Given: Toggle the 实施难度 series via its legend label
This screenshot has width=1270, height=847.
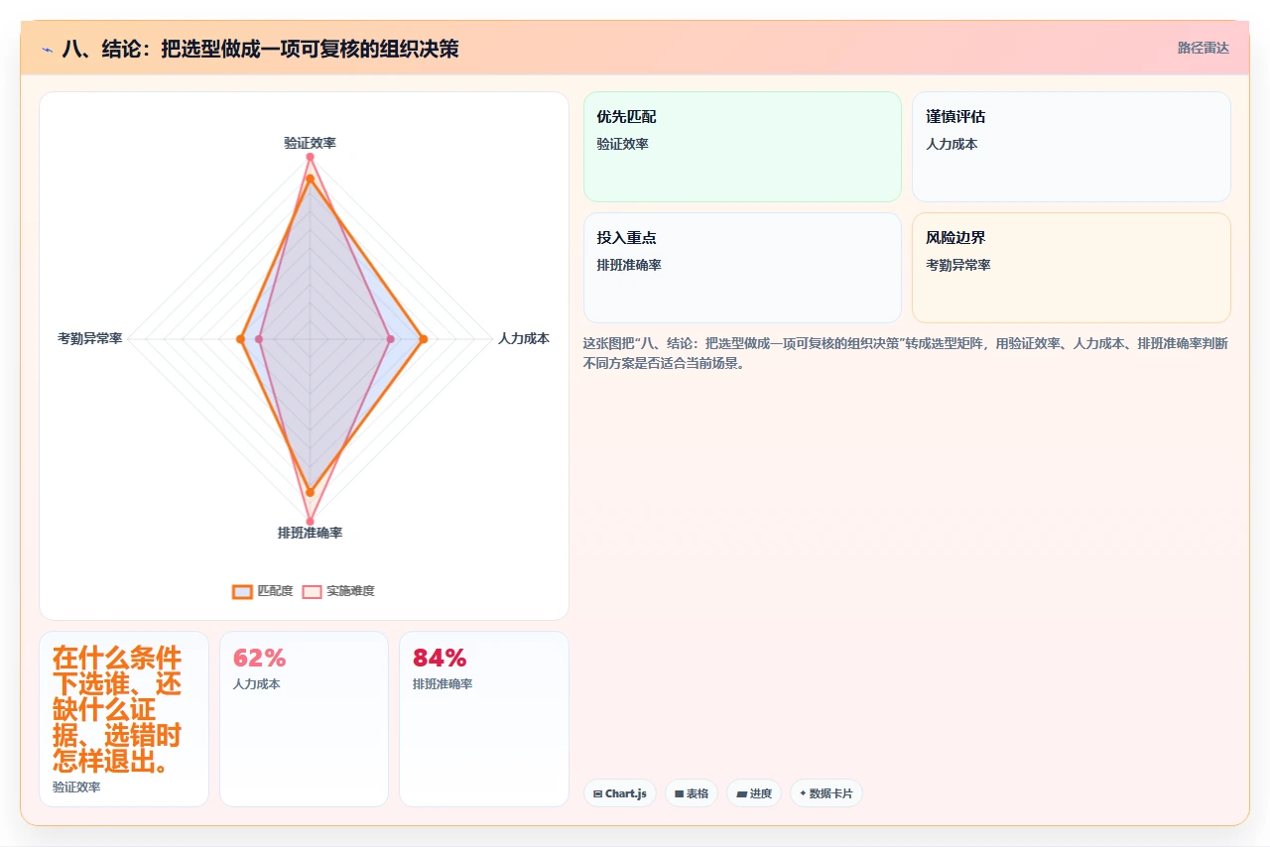Looking at the screenshot, I should click(350, 591).
